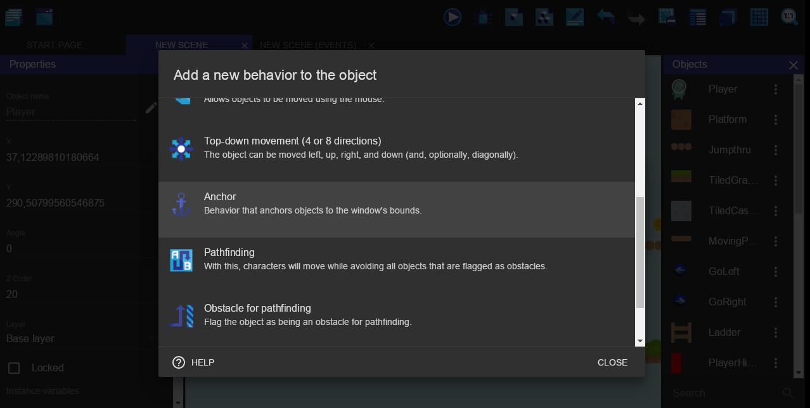Image resolution: width=810 pixels, height=408 pixels.
Task: Open the TiledGra… object options menu
Action: coord(776,181)
